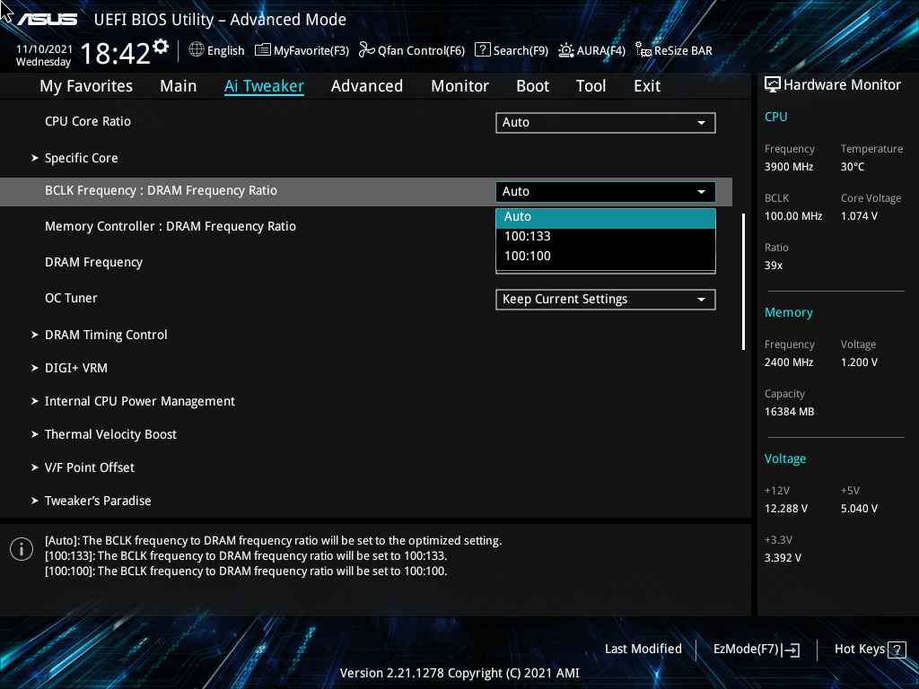
Task: Expand V/F Point Offset submenu
Action: tap(89, 467)
